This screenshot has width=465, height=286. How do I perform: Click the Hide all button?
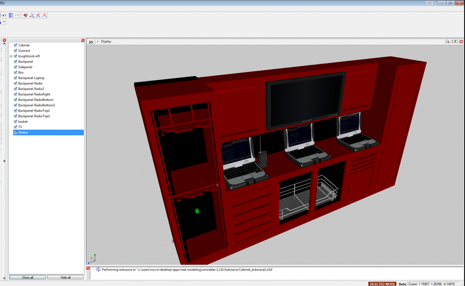click(x=65, y=277)
